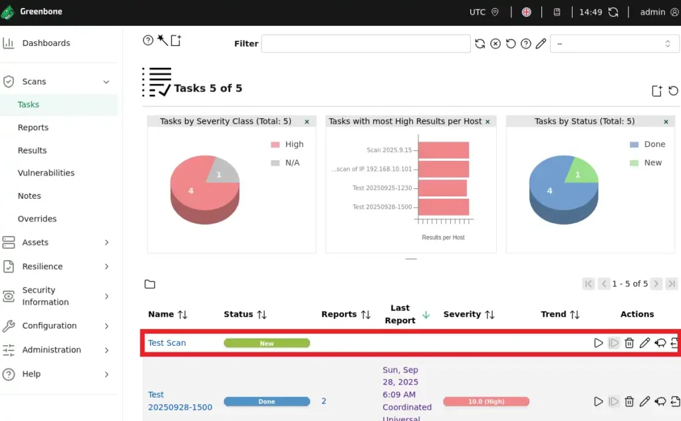681x421 pixels.
Task: Open the task wizard wand icon
Action: coord(162,41)
